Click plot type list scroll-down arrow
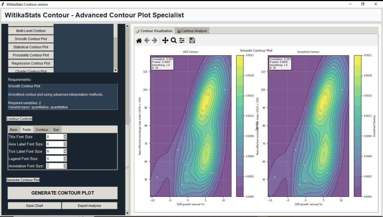383x217 pixels. (x=116, y=70)
